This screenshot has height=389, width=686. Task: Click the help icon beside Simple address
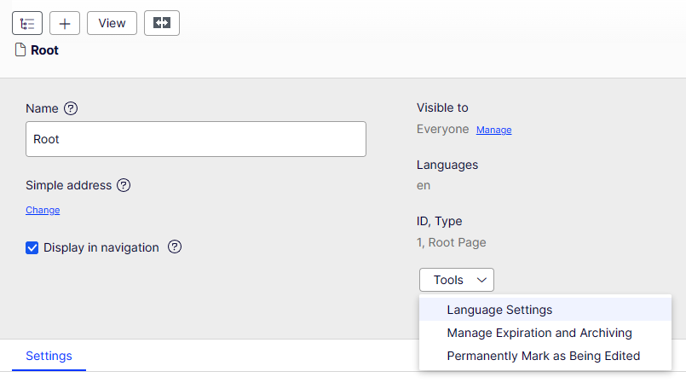[124, 185]
